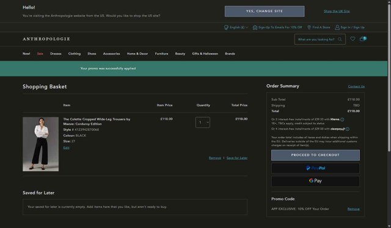391x228 pixels.
Task: Remove the applied promo code
Action: pos(353,209)
